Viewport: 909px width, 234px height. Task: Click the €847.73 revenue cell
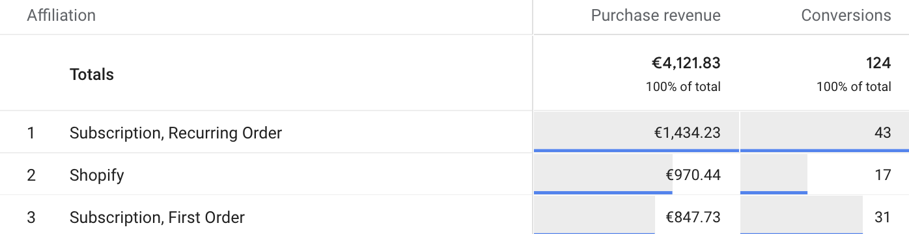636,216
